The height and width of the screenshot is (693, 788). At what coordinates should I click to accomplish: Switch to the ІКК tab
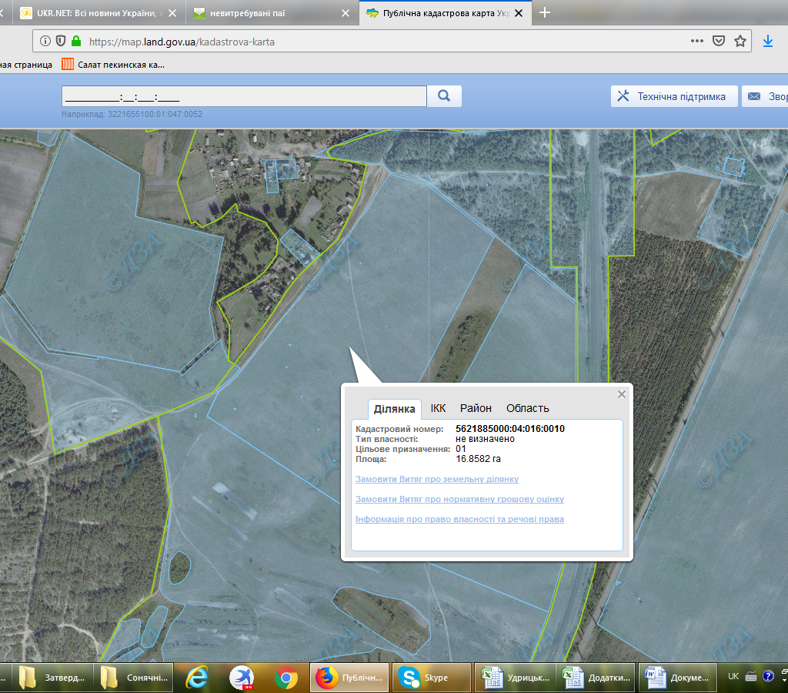pos(438,408)
